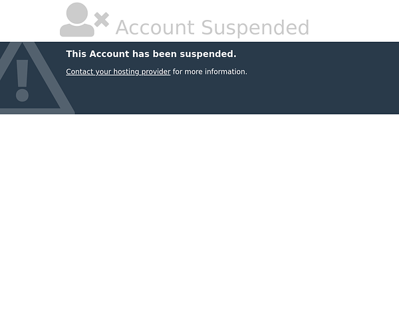The height and width of the screenshot is (319, 399).
Task: Click the shoulders of the user silhouette icon
Action: 77,31
